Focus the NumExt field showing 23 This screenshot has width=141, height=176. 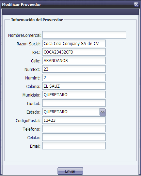coord(74,69)
